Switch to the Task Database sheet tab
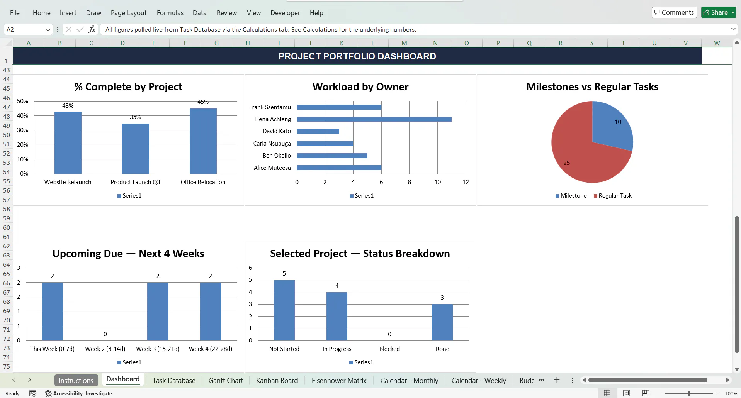 point(174,380)
